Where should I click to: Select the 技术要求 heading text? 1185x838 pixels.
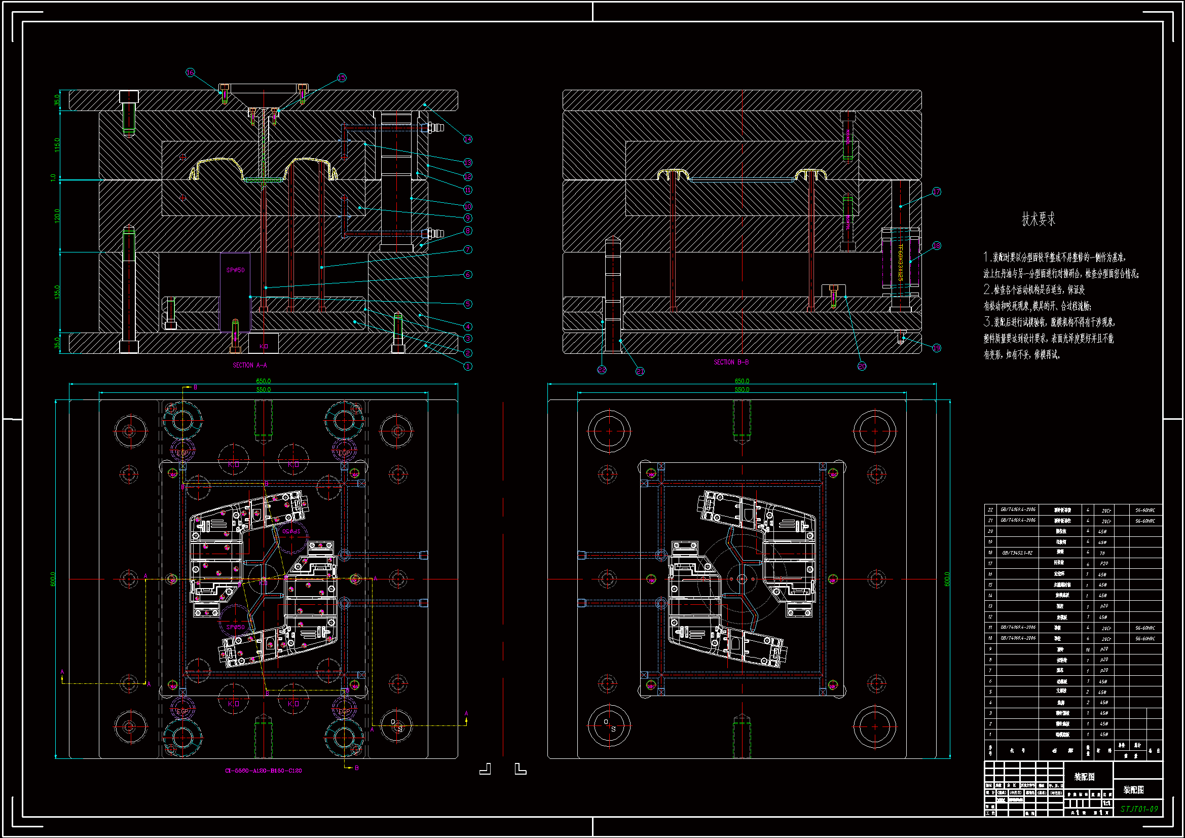1039,220
